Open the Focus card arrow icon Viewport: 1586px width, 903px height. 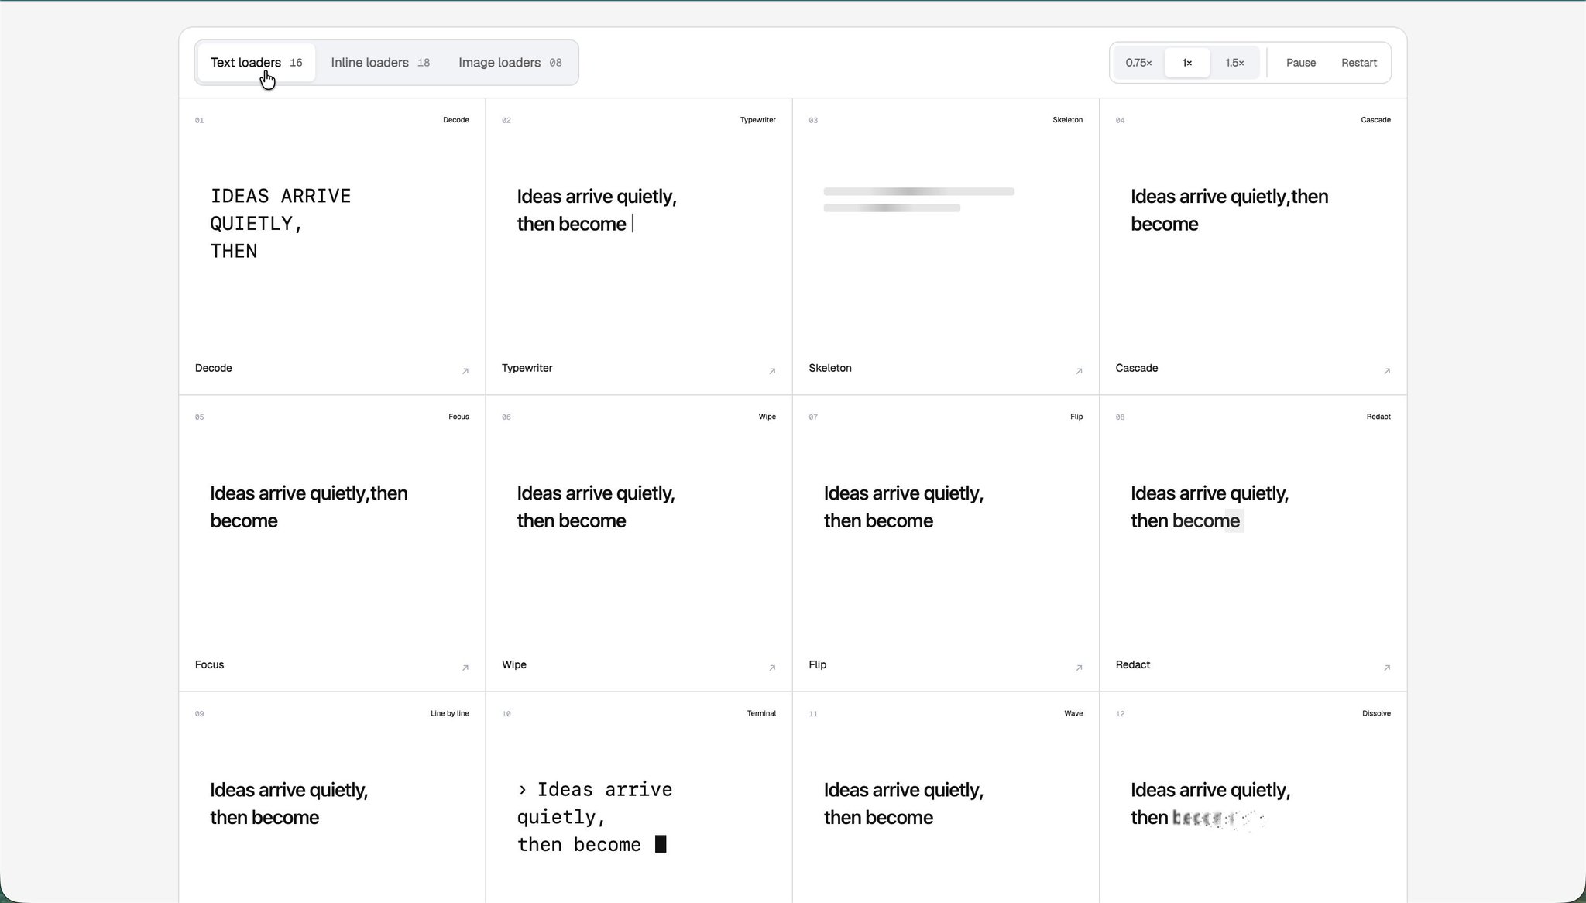pos(465,668)
